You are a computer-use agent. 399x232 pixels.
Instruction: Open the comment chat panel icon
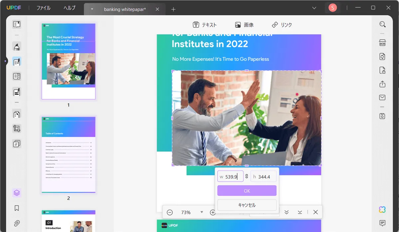(382, 223)
